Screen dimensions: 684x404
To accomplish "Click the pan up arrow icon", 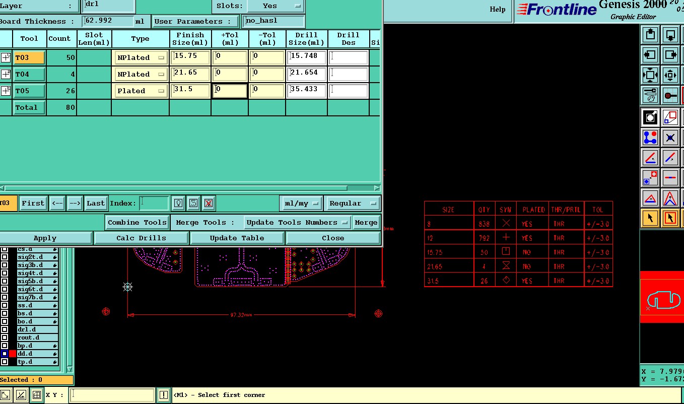I will (650, 34).
